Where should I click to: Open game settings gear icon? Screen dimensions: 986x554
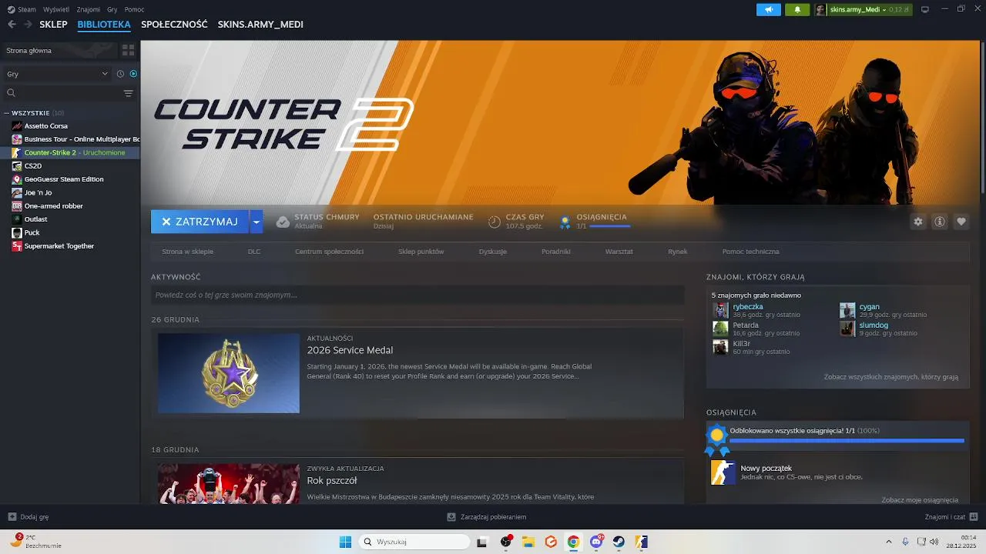coord(918,222)
